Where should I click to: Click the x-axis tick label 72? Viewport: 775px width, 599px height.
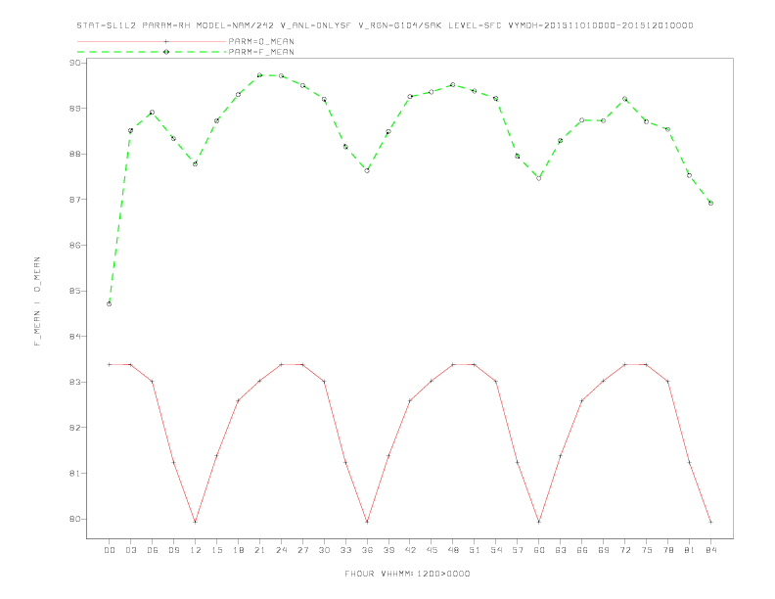pyautogui.click(x=625, y=550)
